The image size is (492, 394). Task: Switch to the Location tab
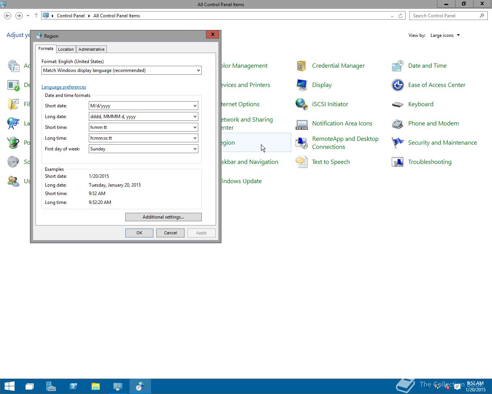(66, 49)
